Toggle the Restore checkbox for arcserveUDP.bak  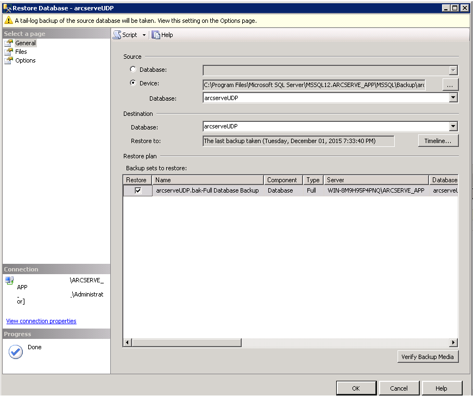point(137,190)
